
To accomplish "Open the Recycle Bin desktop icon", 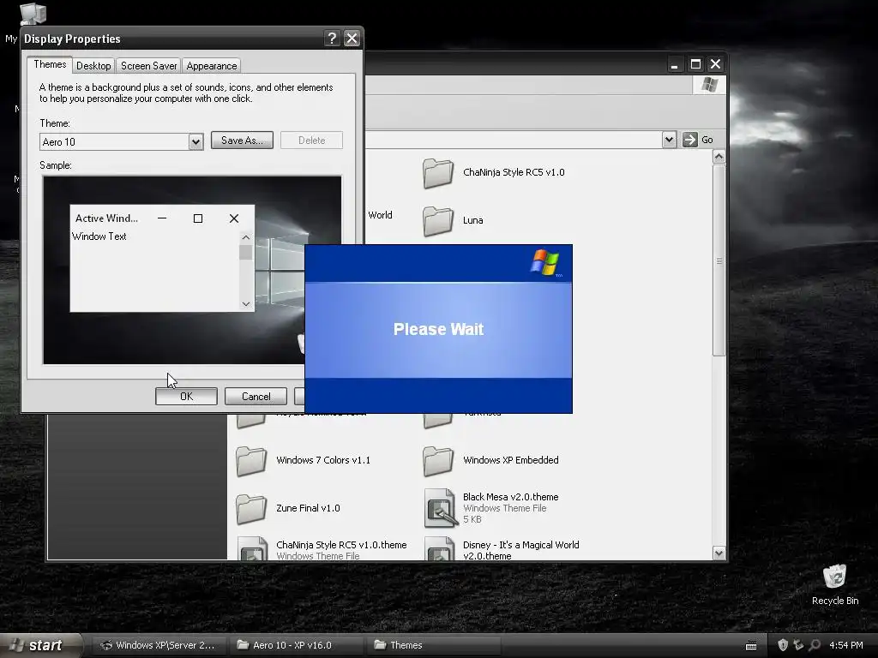I will (x=834, y=577).
